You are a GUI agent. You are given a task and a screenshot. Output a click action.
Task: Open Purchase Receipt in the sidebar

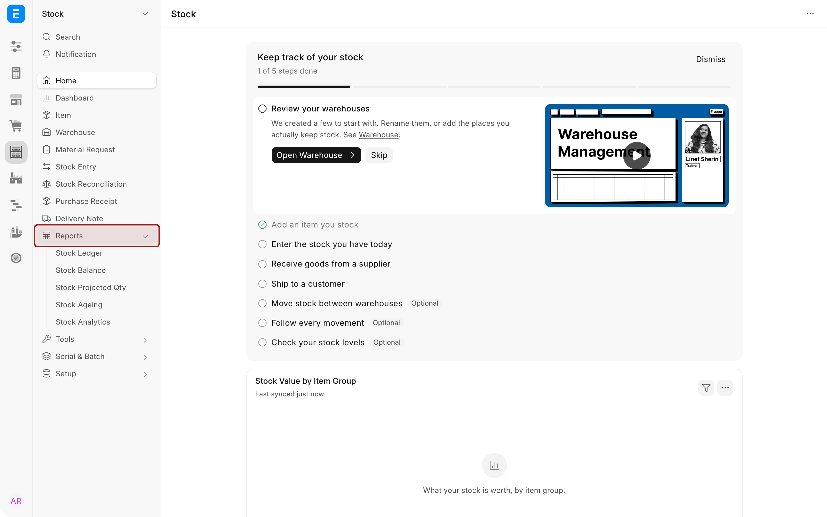point(96,201)
